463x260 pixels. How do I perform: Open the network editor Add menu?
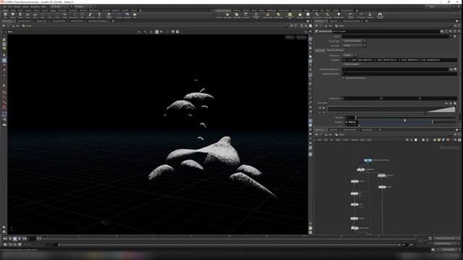tap(319, 140)
